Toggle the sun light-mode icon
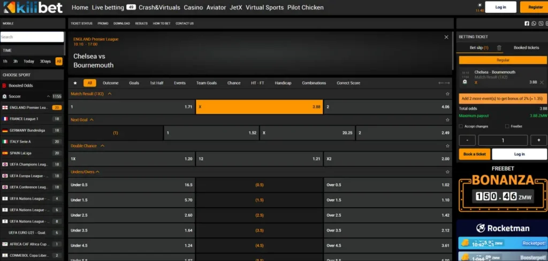The width and height of the screenshot is (548, 261). coord(479,5)
